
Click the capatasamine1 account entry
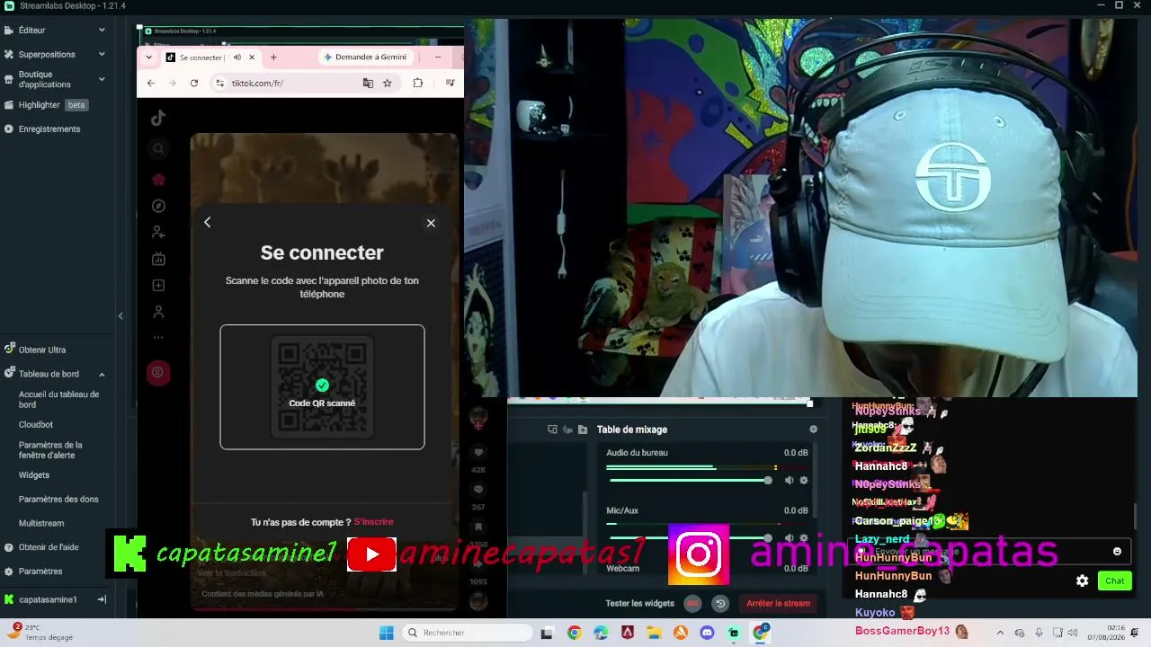48,599
